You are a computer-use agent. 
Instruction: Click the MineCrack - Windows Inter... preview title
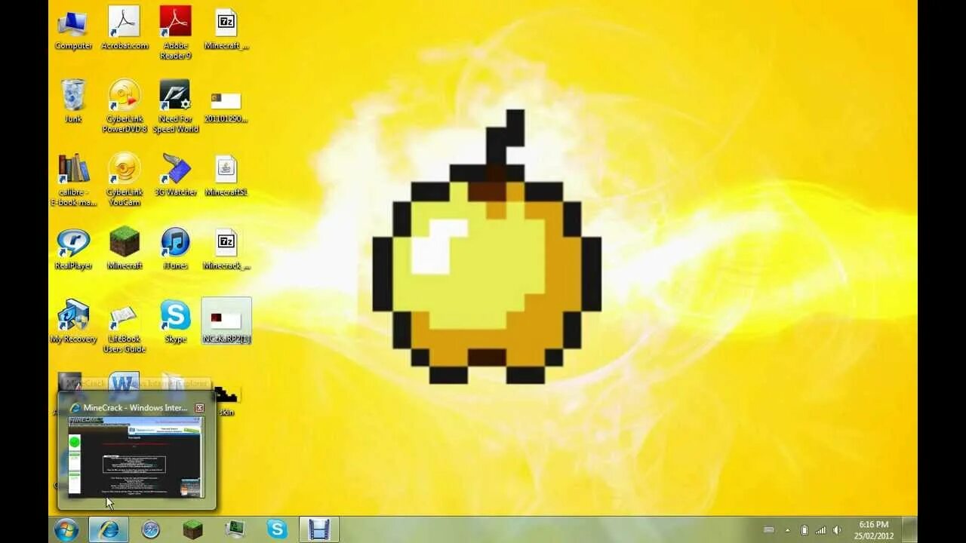[136, 408]
